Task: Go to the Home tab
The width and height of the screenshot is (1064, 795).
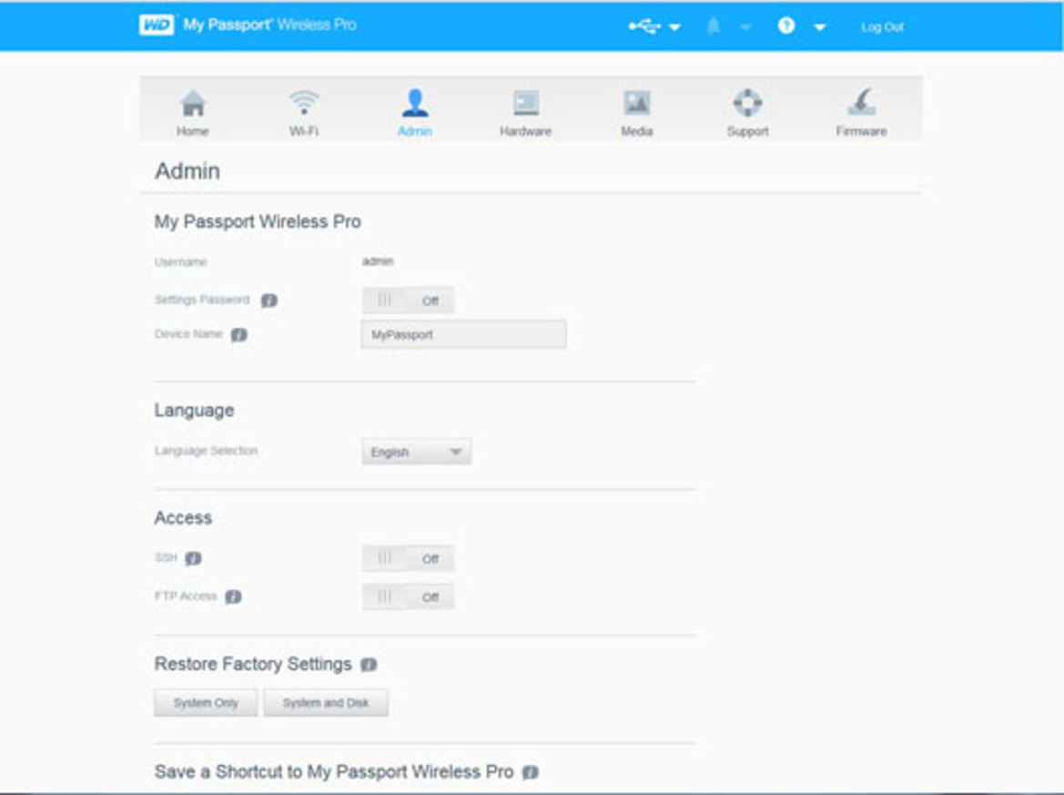Action: pos(193,113)
